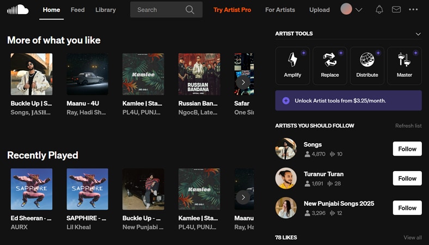Click the followers icon under Songs

(x=307, y=154)
